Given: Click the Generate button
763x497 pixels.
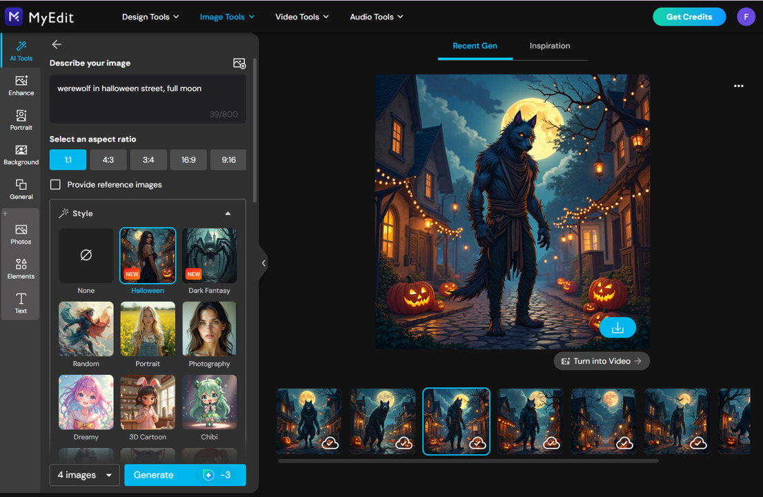Looking at the screenshot, I should [185, 475].
